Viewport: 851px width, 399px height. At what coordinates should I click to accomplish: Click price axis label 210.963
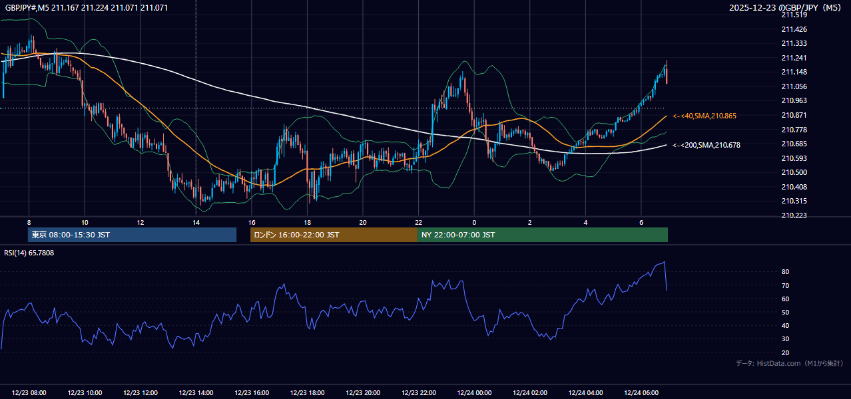(794, 100)
